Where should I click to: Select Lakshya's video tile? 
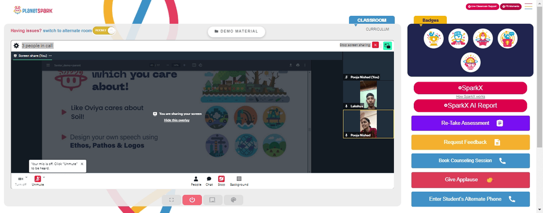point(368,95)
